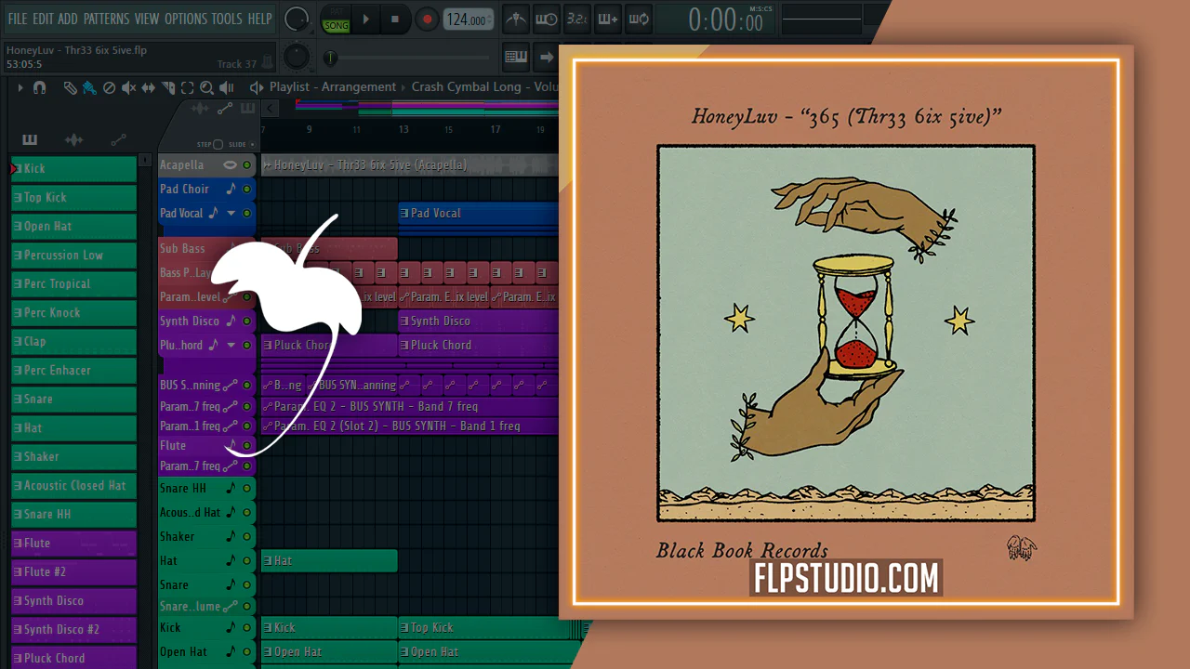Viewport: 1190px width, 669px height.
Task: Click the master pitch knob
Action: coord(297,57)
